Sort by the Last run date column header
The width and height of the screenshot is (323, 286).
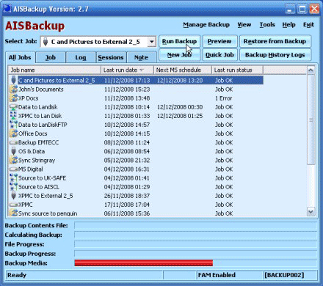(x=127, y=70)
